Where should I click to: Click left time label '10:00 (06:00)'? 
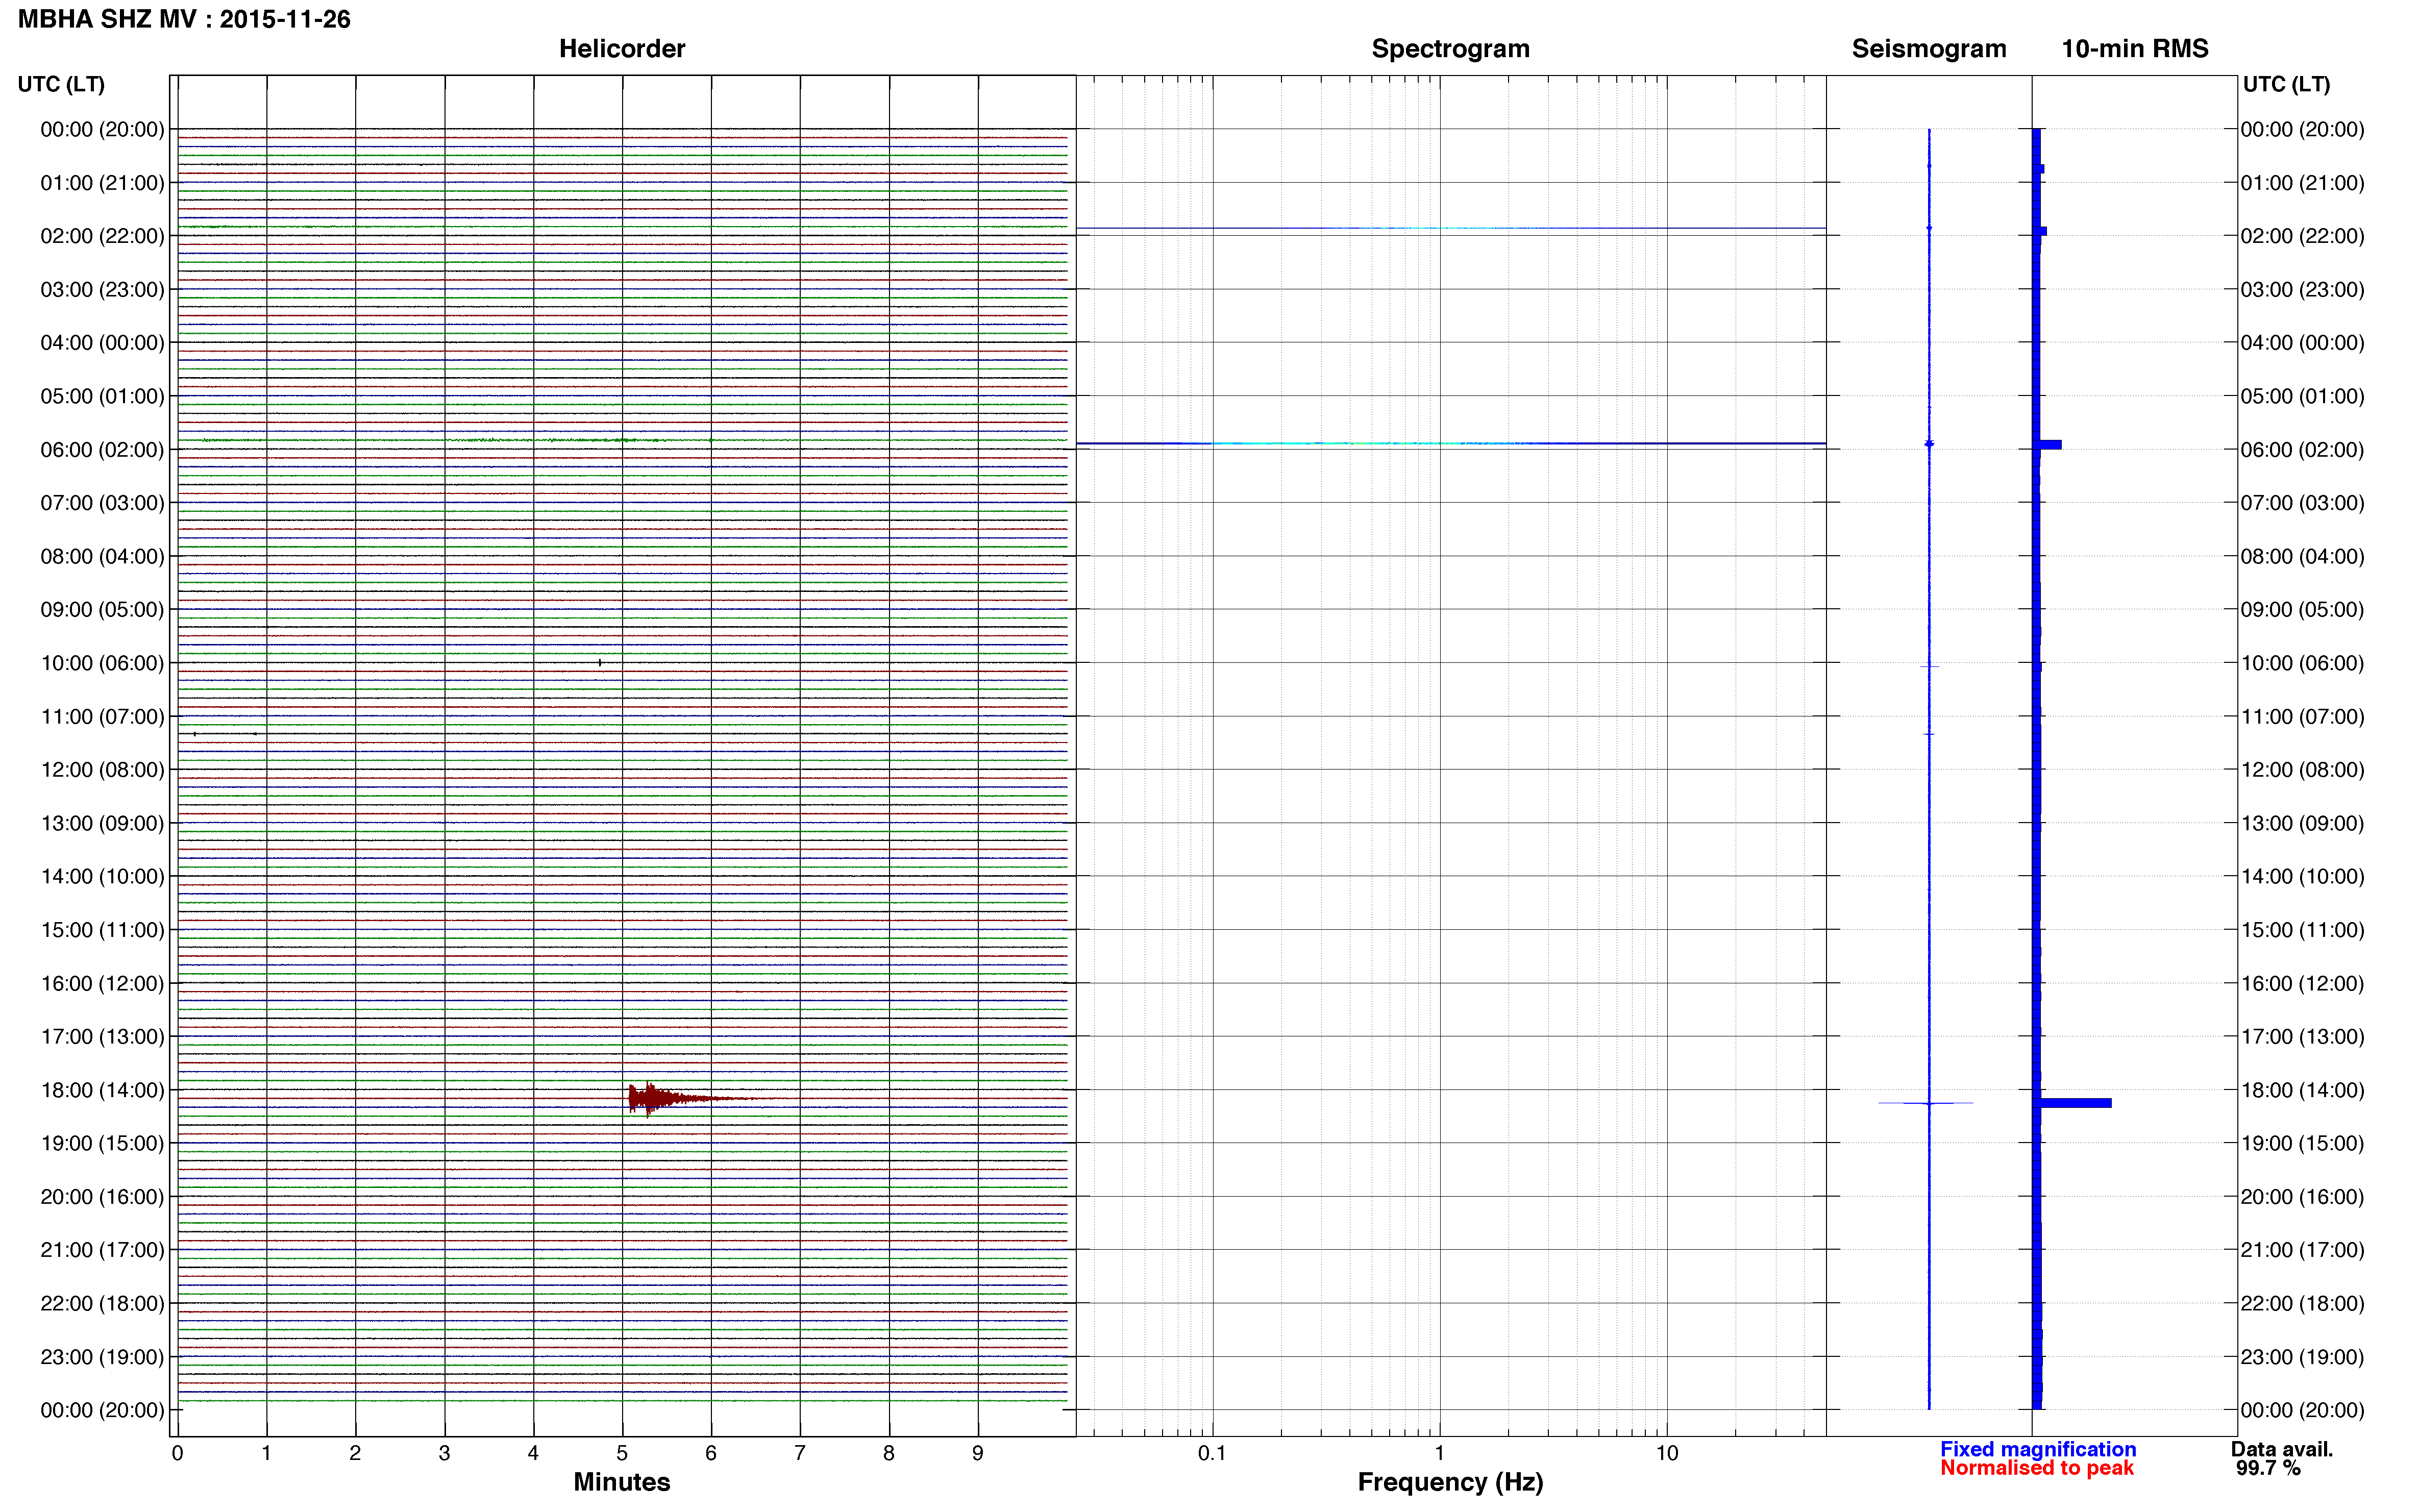coord(102,663)
